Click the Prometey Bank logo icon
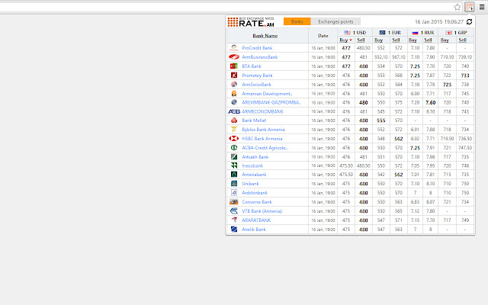Screen dimensions: 488x305 234,75
